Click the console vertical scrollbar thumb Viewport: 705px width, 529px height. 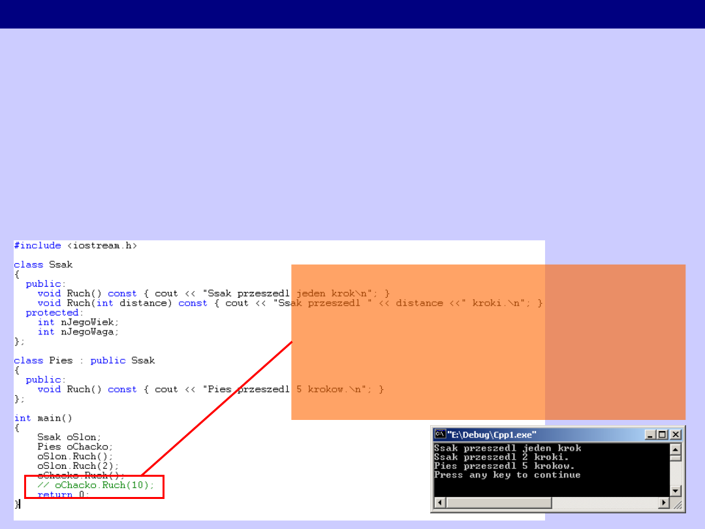click(x=676, y=458)
